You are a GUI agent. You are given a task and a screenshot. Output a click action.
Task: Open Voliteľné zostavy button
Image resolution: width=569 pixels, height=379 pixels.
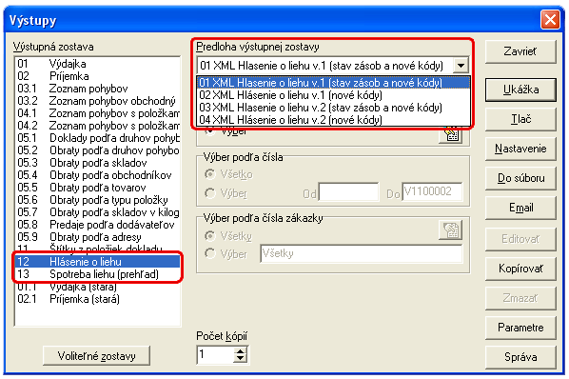(96, 356)
